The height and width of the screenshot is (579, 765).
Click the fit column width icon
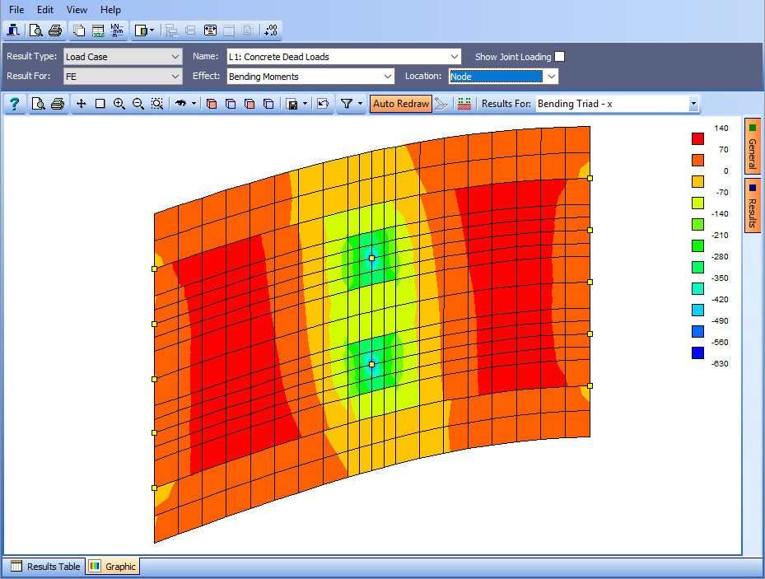[x=210, y=30]
